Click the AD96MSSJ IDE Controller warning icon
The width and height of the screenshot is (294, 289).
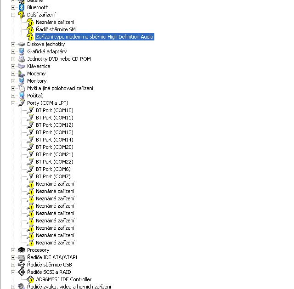30,279
